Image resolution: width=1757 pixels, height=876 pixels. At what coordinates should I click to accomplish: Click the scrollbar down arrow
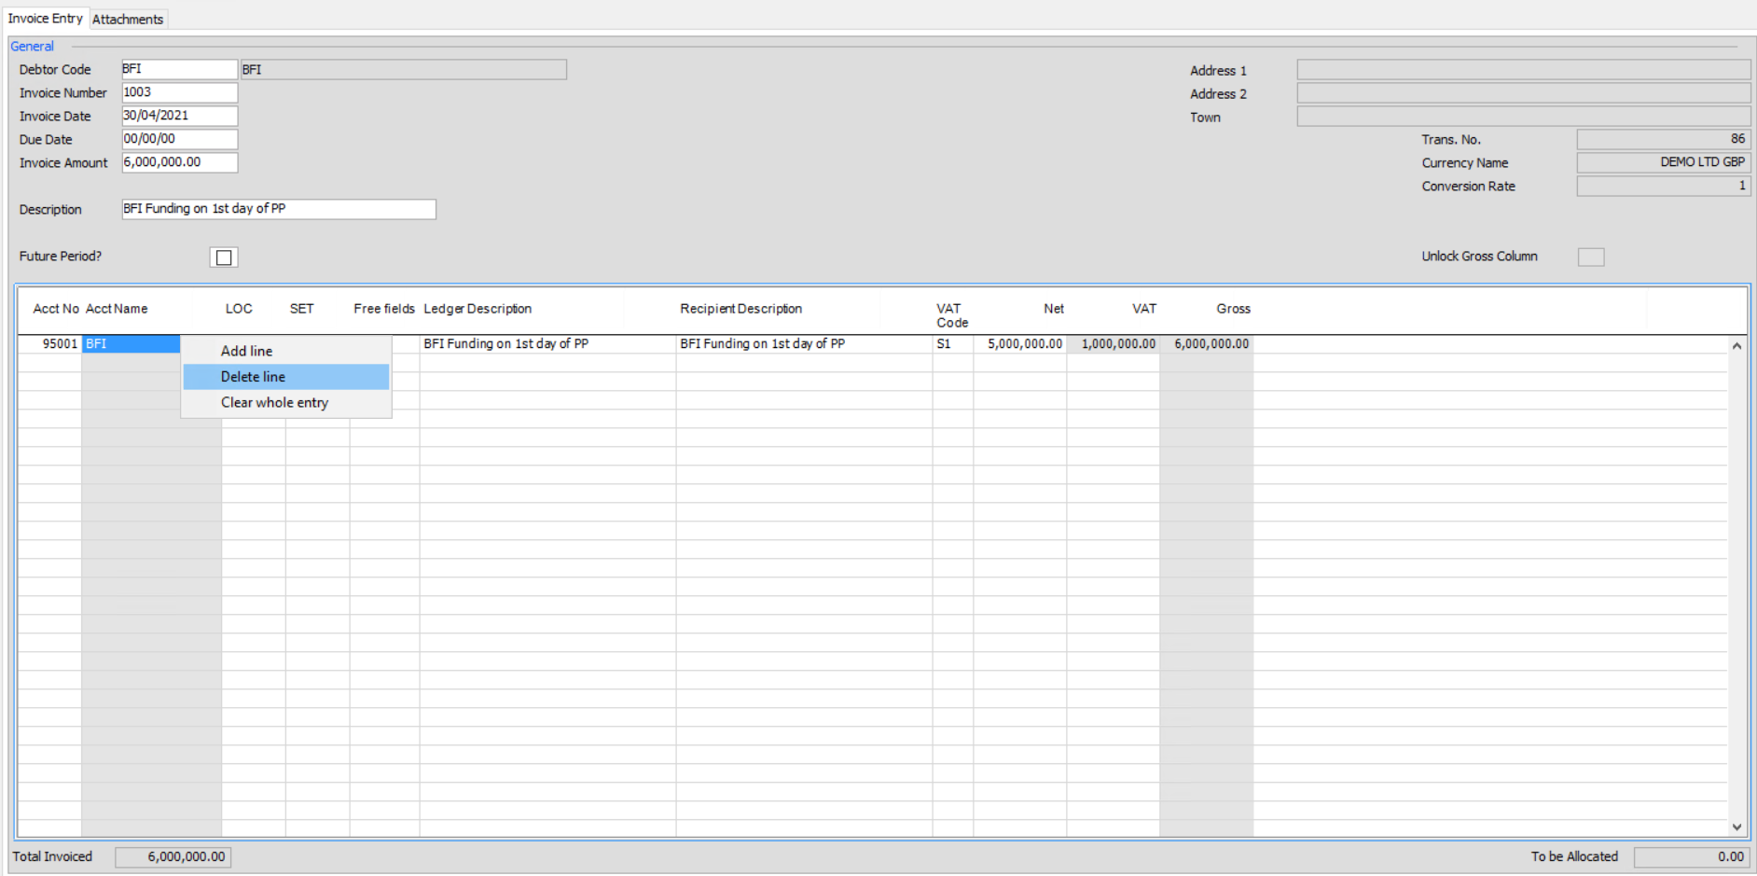point(1736,827)
